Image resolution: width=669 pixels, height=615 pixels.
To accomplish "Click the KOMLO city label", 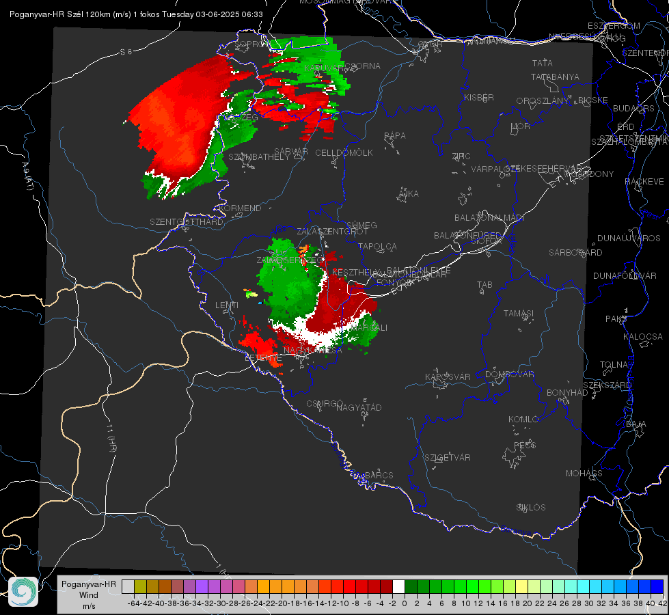I will click(523, 420).
